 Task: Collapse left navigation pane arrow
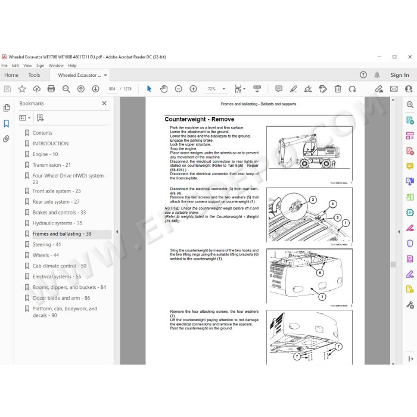pyautogui.click(x=117, y=232)
